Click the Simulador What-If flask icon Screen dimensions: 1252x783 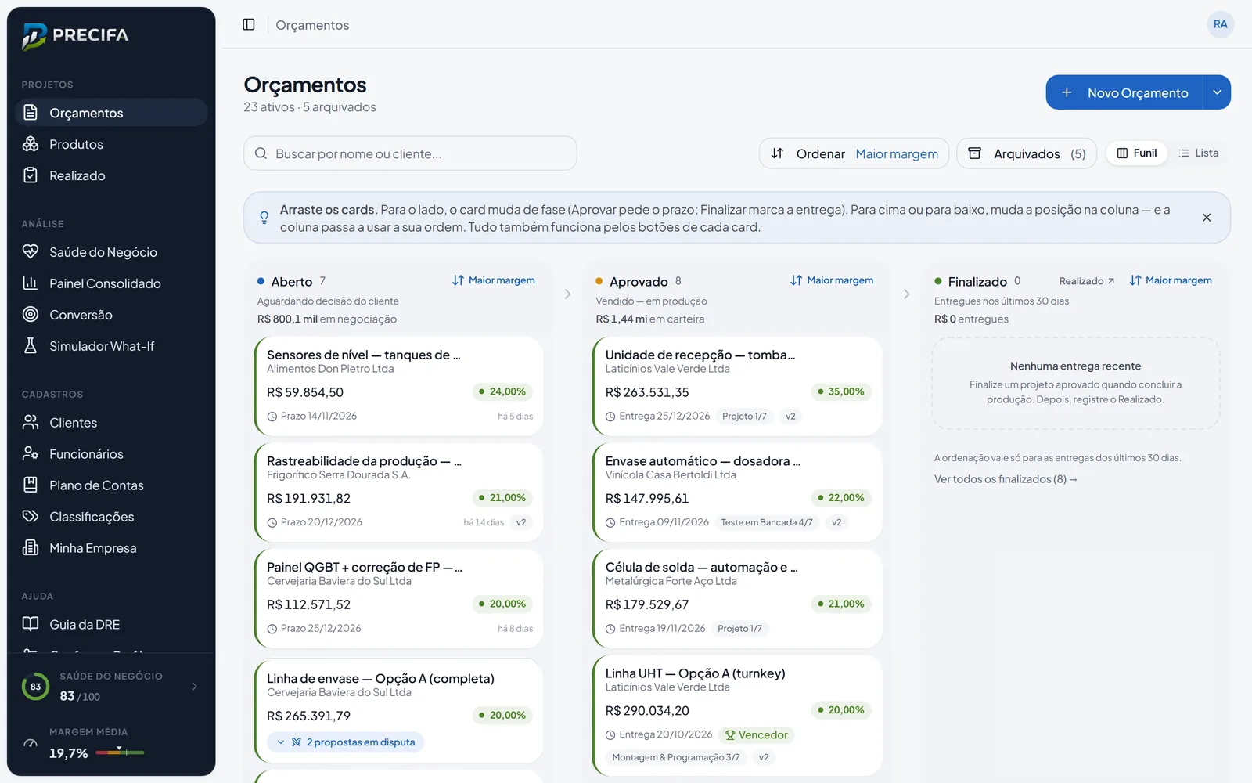pyautogui.click(x=31, y=346)
